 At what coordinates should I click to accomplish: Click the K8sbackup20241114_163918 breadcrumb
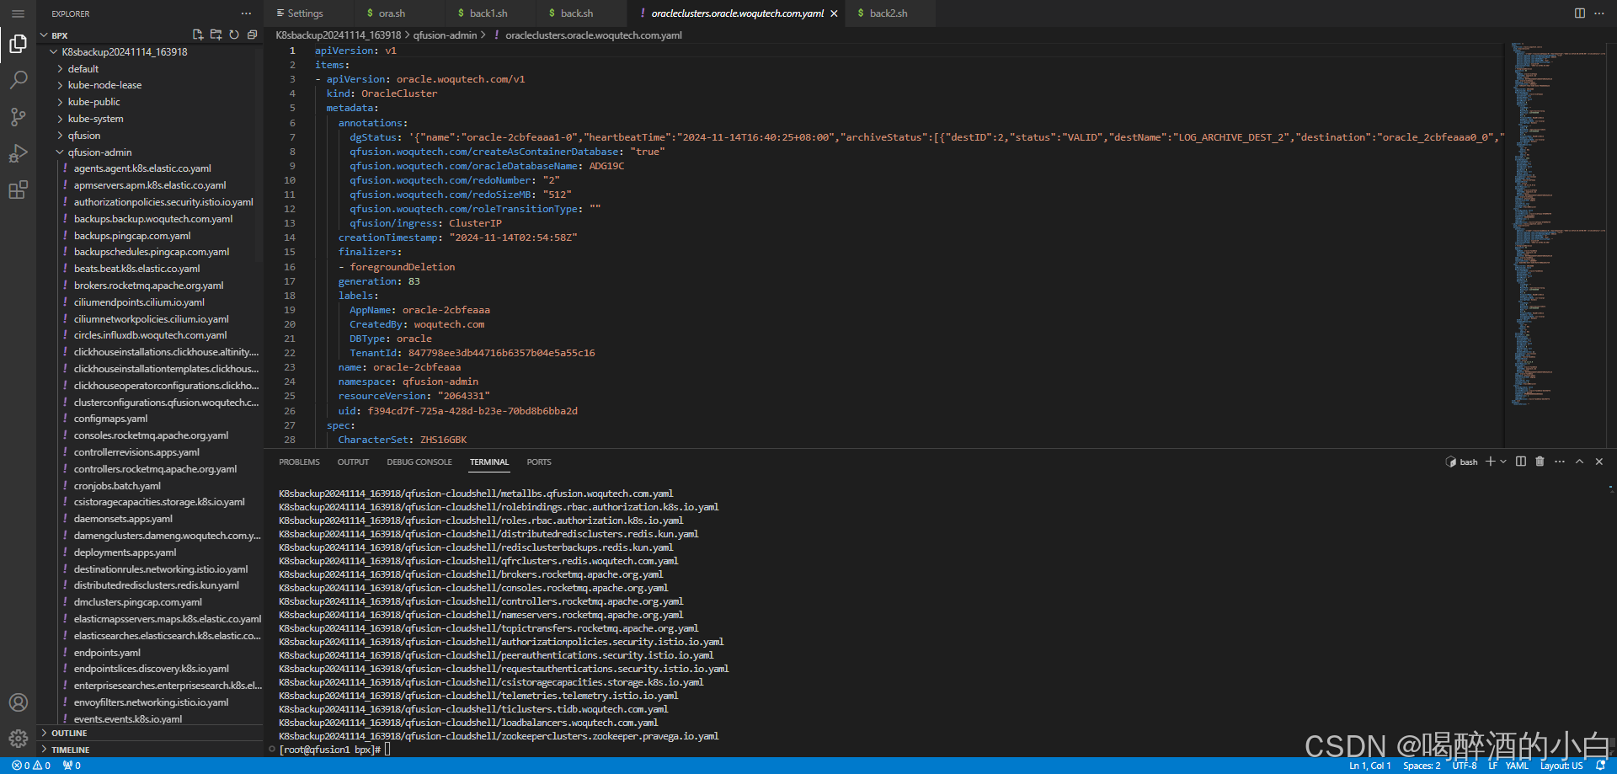pos(339,35)
